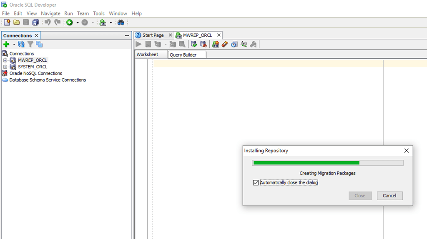Run Statement with the play icon
The image size is (427, 239).
point(138,44)
